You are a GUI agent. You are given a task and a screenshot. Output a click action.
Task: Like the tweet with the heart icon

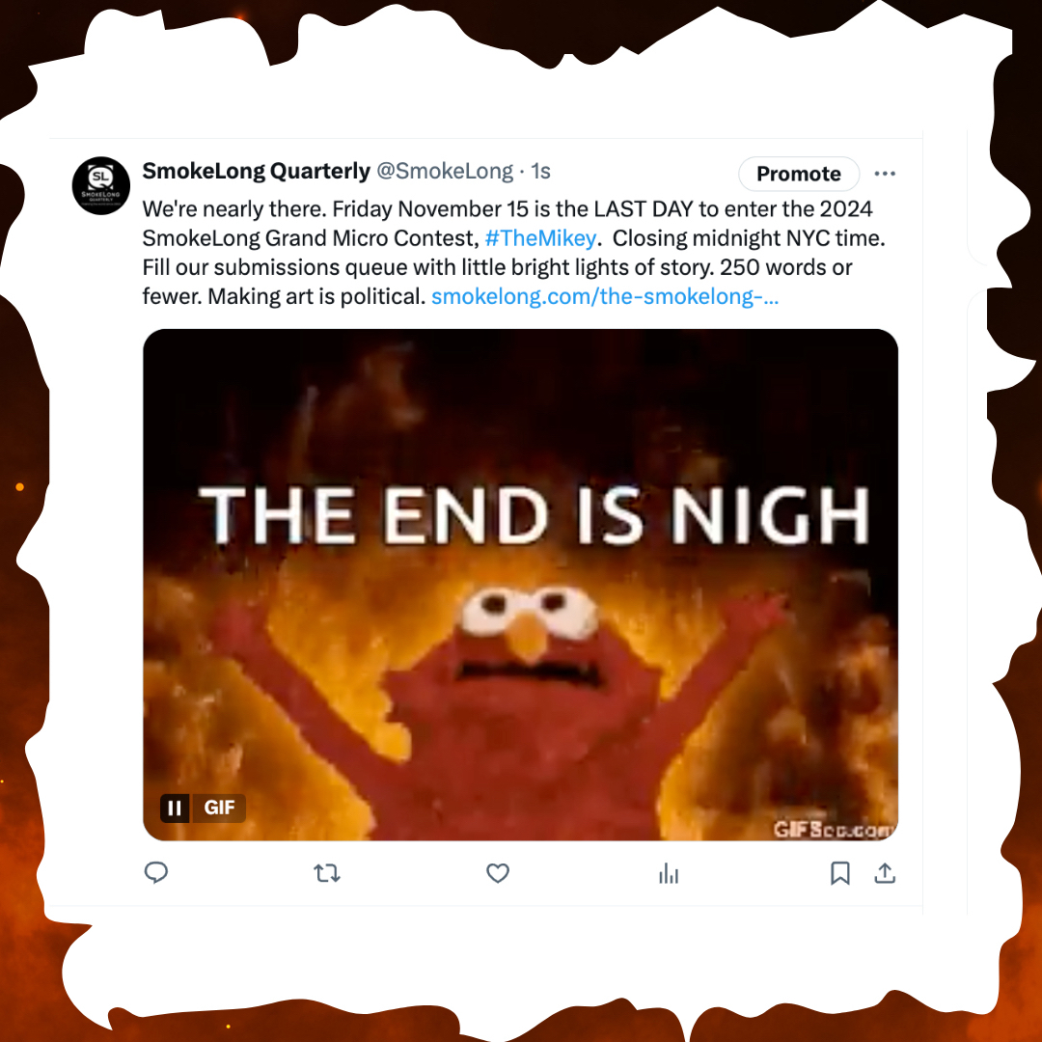click(x=498, y=872)
